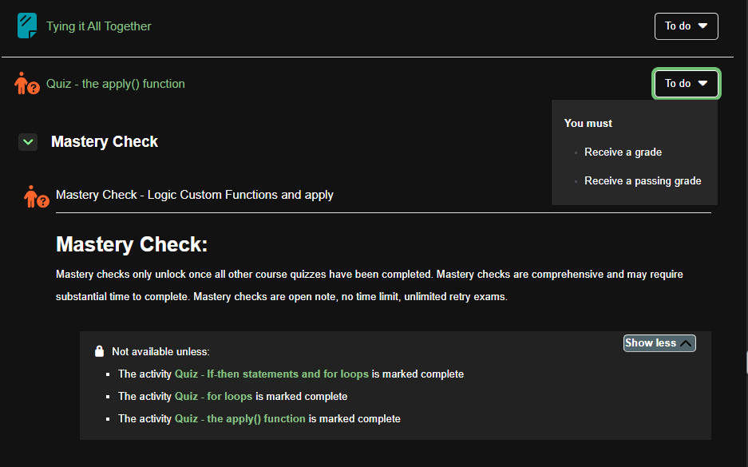Open the Quiz - the apply() function activity title
The image size is (748, 467).
[115, 84]
